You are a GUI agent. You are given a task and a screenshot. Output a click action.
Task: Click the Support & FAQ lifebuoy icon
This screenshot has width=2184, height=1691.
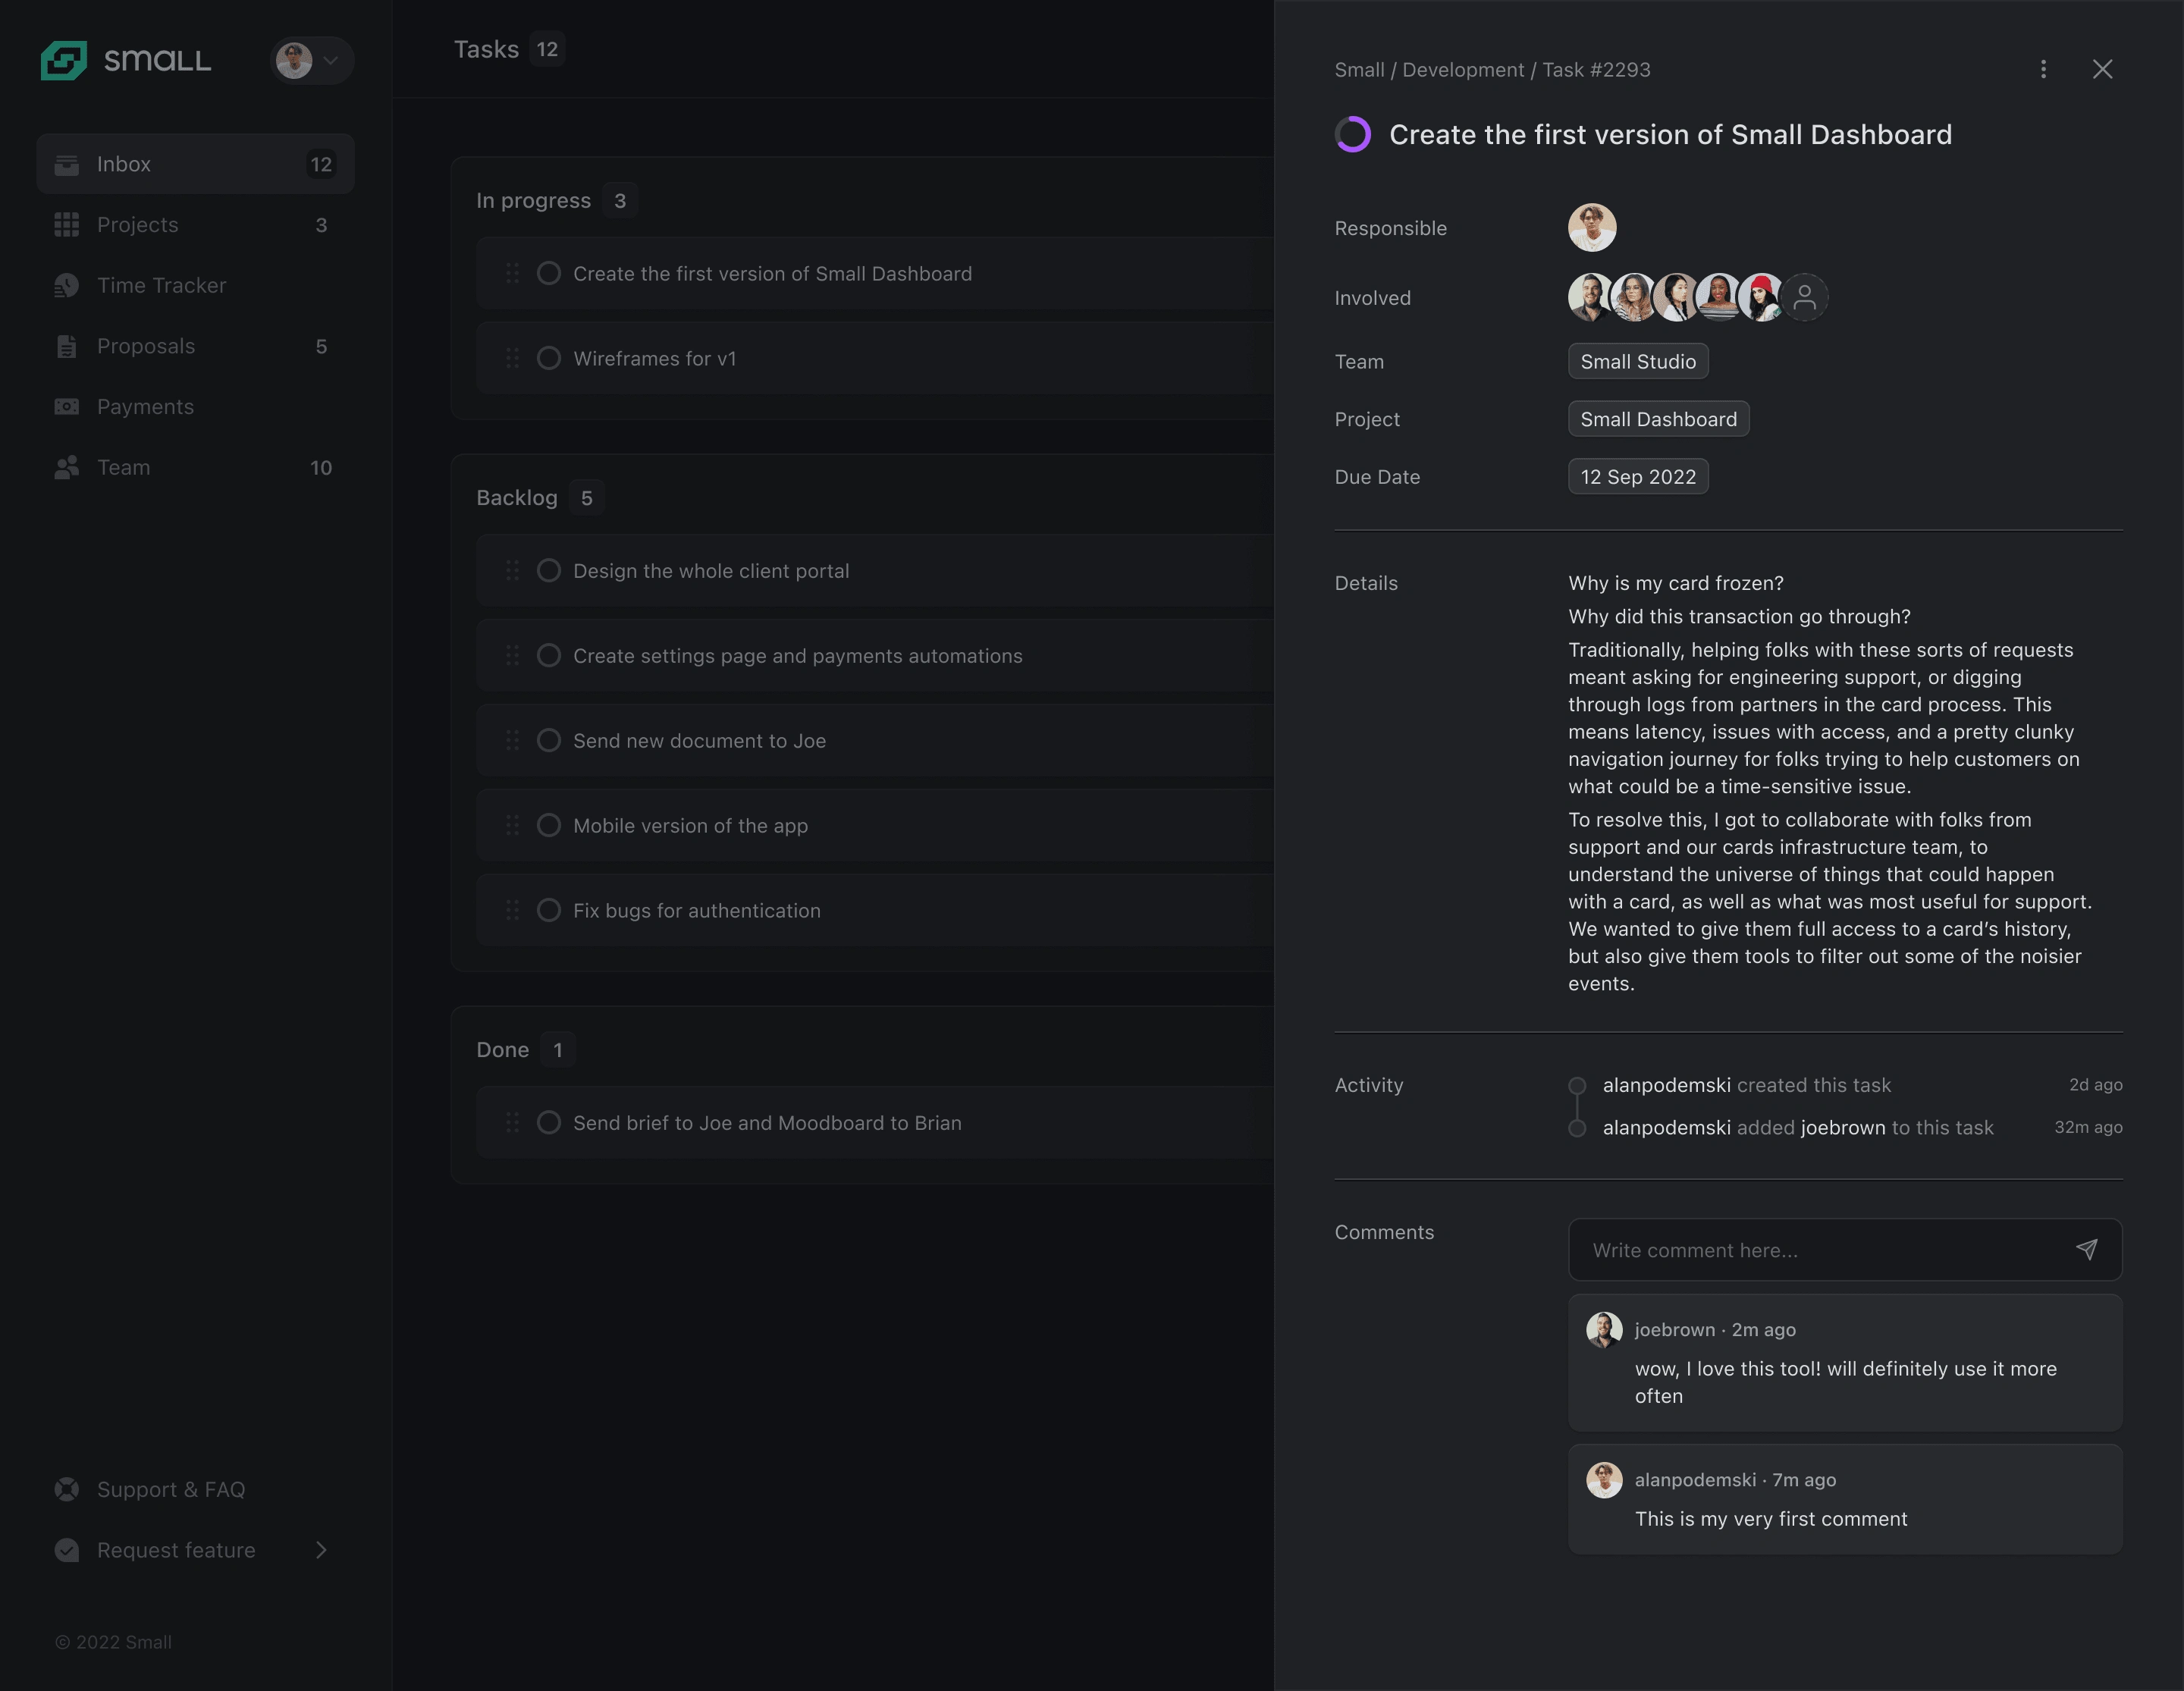(x=66, y=1489)
